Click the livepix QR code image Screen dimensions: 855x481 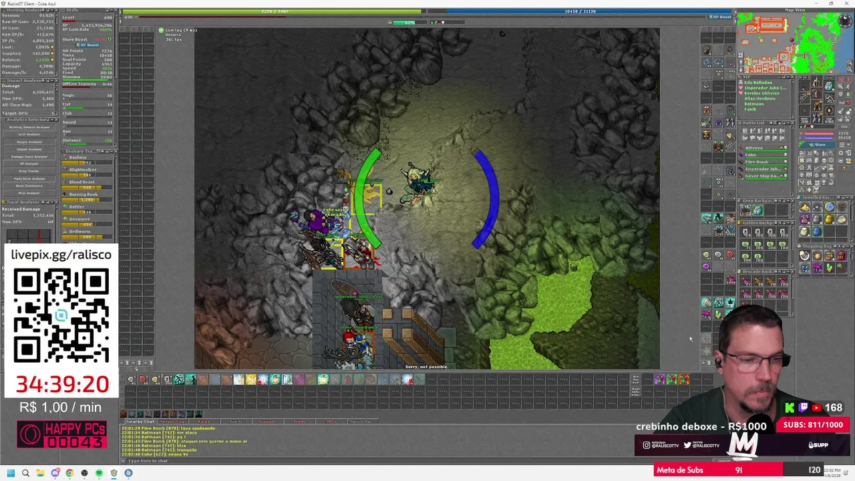(61, 315)
